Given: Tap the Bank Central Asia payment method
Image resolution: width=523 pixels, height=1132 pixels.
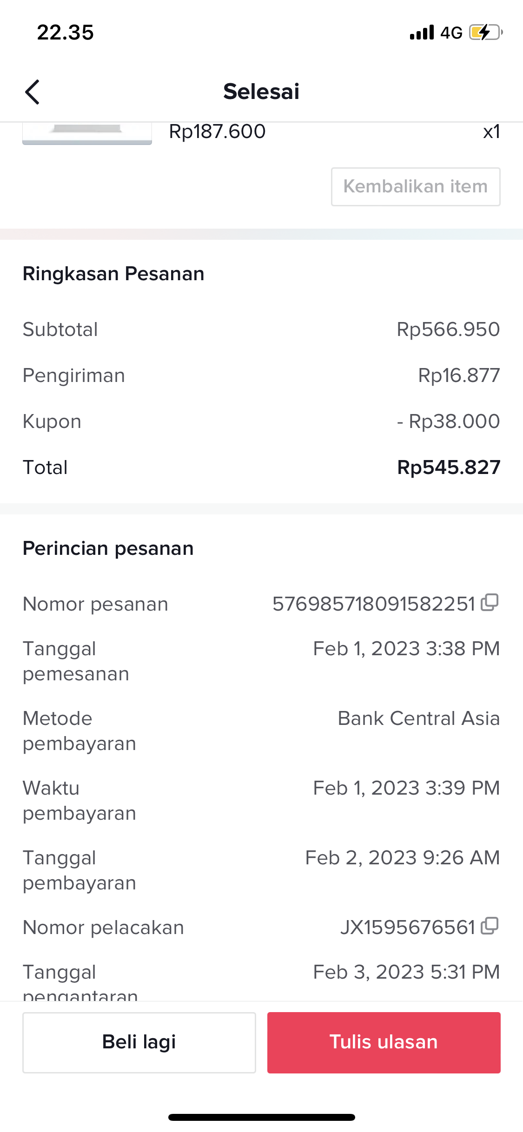Looking at the screenshot, I should [x=418, y=718].
